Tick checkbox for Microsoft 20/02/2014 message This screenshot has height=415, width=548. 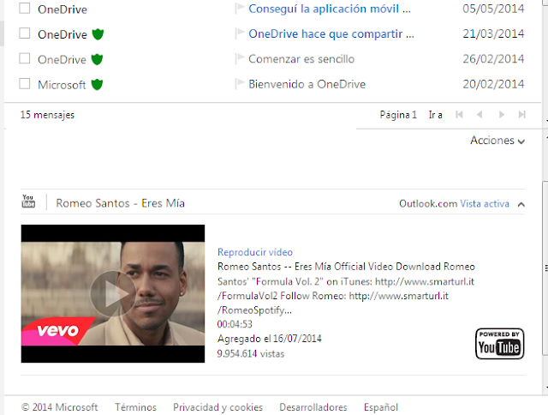(x=25, y=84)
